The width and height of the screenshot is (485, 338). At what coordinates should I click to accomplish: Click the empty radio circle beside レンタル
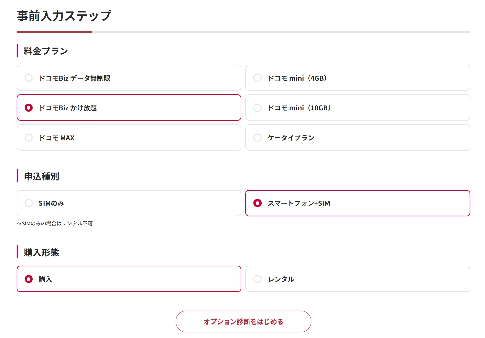257,279
